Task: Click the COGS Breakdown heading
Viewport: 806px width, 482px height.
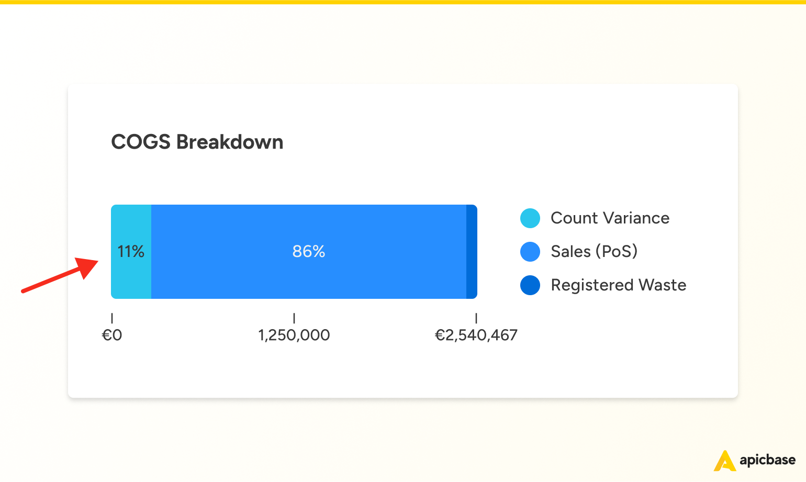Action: (197, 142)
